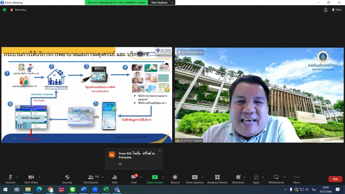Open the Participants panel
345x194 pixels.
click(91, 179)
